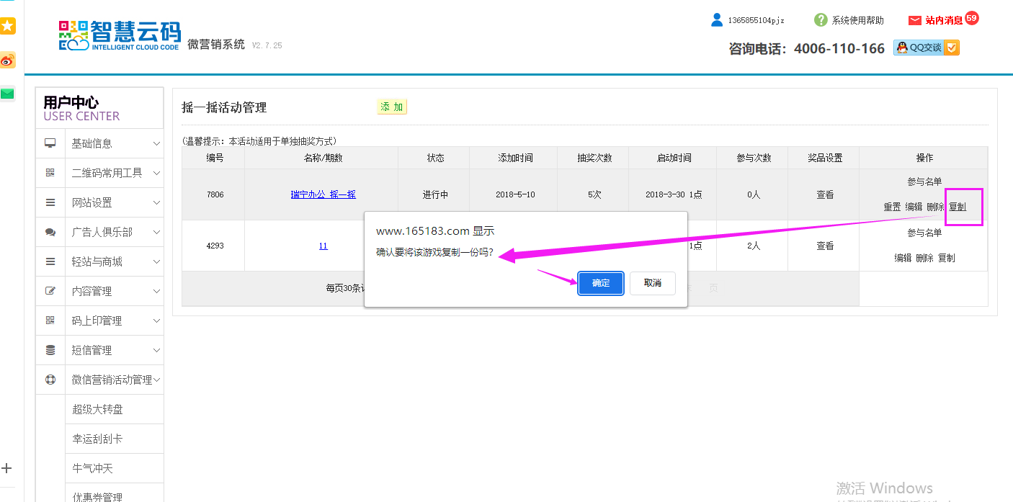Open system help question mark icon
Image resolution: width=1013 pixels, height=502 pixels.
[x=821, y=20]
